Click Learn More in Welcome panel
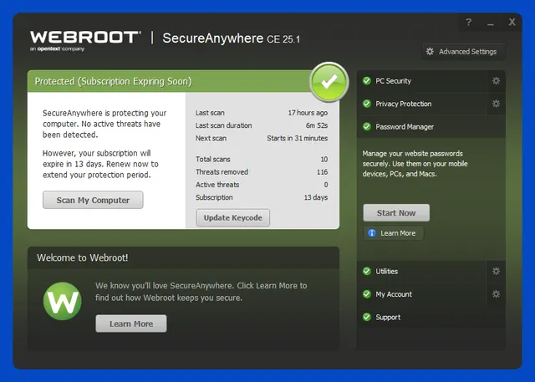 tap(131, 323)
